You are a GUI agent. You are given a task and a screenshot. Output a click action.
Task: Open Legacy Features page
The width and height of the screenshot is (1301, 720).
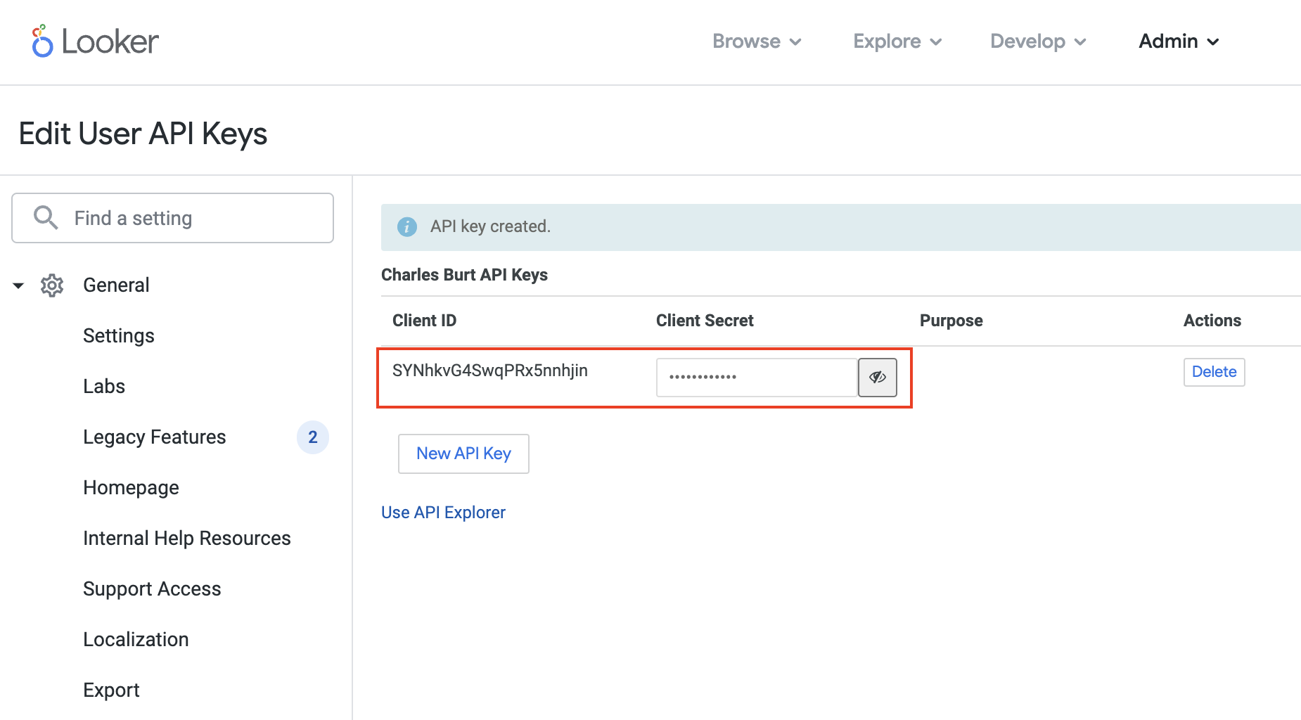pyautogui.click(x=154, y=437)
